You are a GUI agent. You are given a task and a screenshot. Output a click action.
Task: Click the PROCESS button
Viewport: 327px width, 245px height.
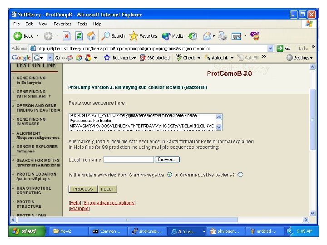pos(83,189)
